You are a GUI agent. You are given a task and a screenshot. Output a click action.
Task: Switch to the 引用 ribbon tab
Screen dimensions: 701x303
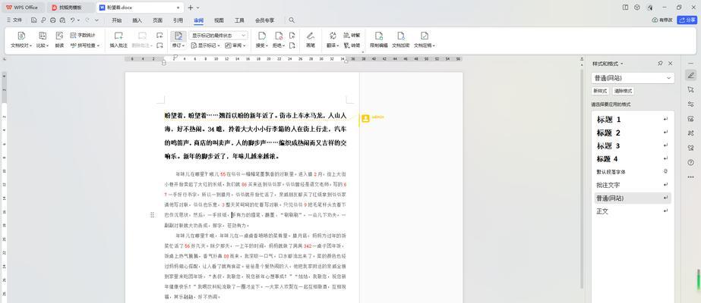click(178, 20)
